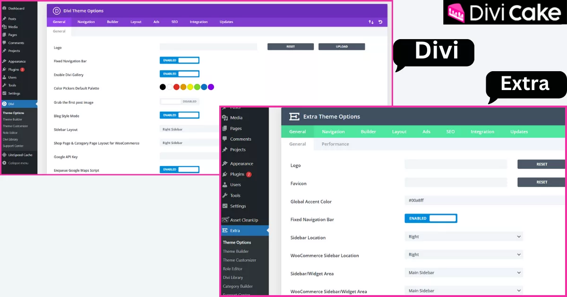
Task: Select the Updates tab in Extra Theme Options
Action: pos(519,132)
